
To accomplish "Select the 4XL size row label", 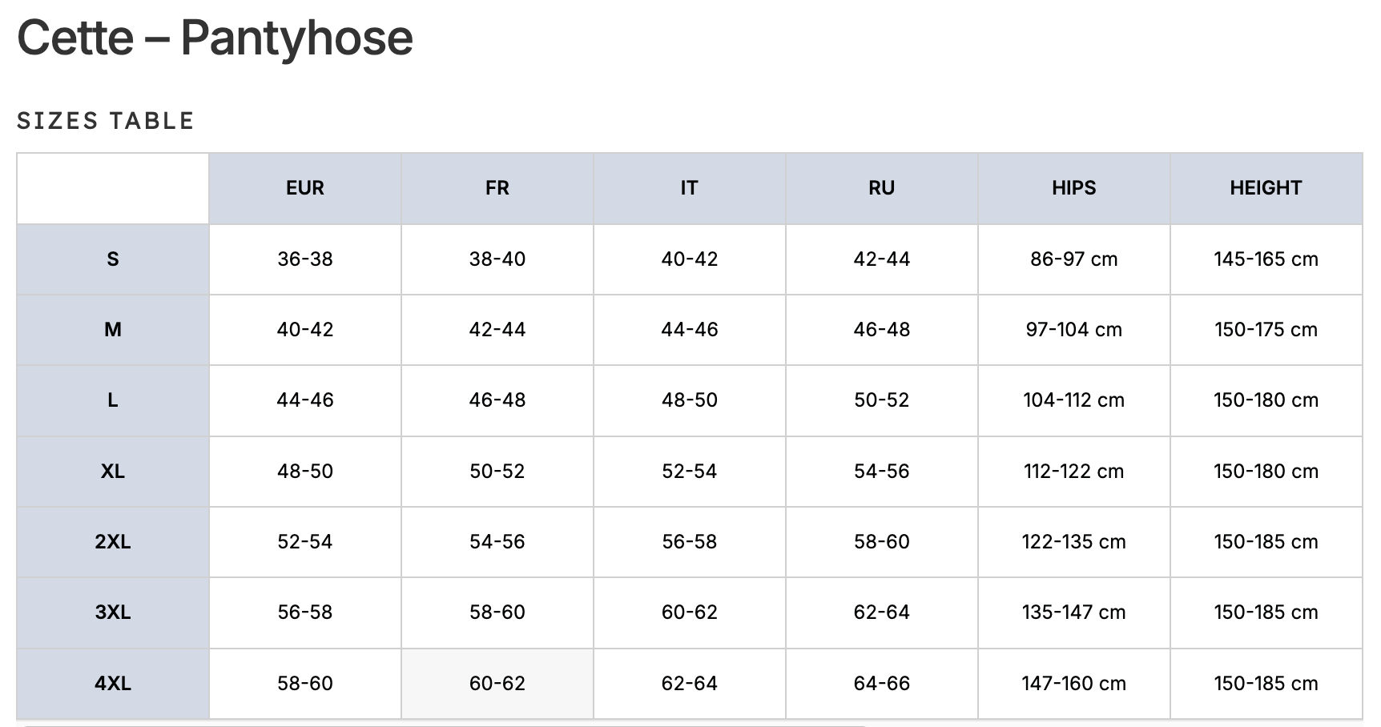I will click(x=113, y=684).
